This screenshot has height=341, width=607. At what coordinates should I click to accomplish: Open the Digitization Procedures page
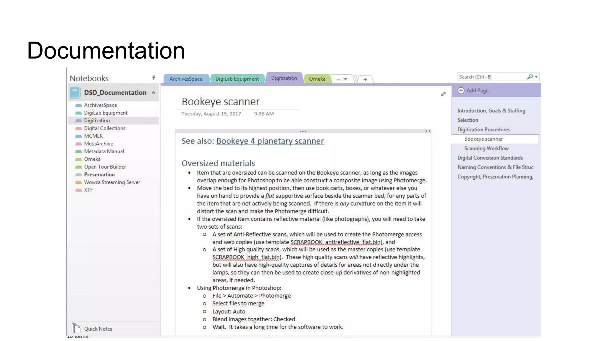pyautogui.click(x=483, y=129)
